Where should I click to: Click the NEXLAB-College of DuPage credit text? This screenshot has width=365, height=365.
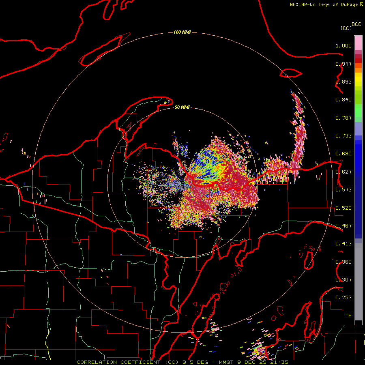[324, 4]
